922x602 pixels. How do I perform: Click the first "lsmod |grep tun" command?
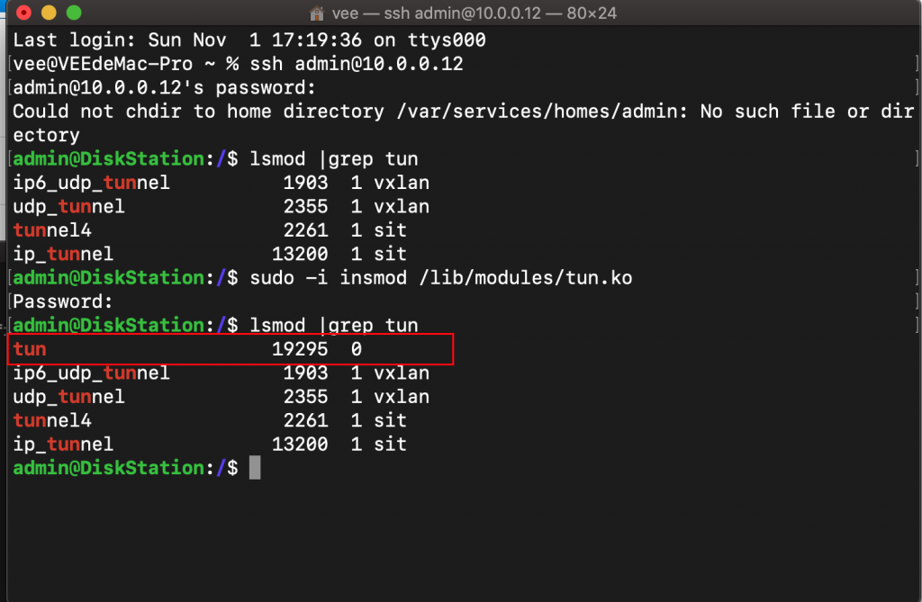(334, 159)
